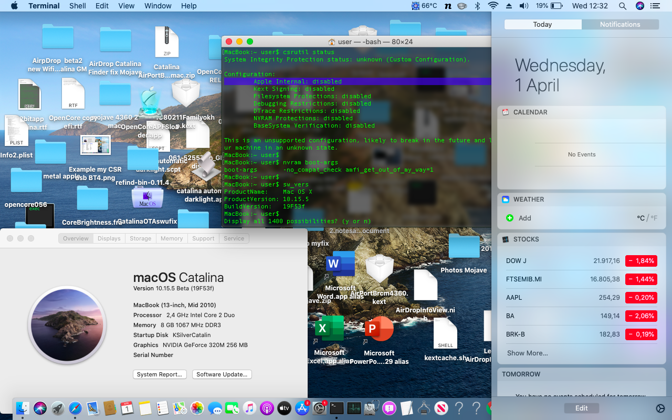The width and height of the screenshot is (672, 420).
Task: Open News app icon in Dock
Action: pyautogui.click(x=441, y=408)
